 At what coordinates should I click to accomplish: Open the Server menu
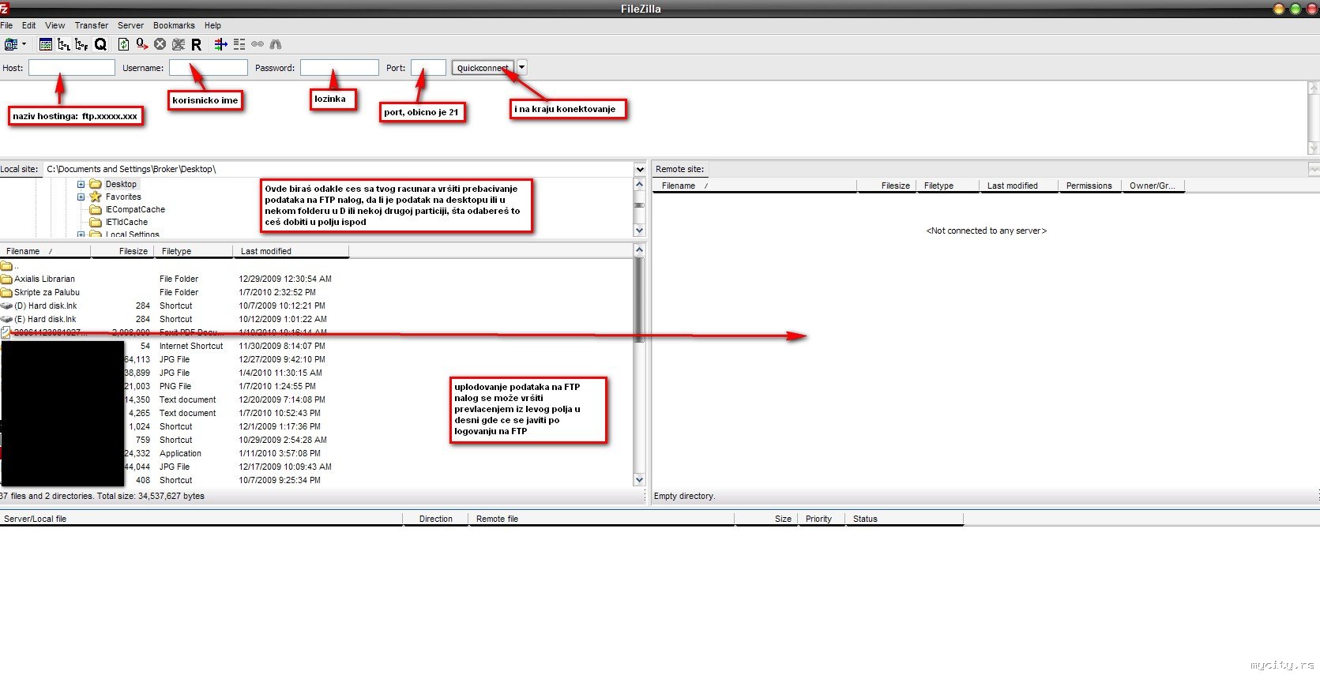[131, 25]
